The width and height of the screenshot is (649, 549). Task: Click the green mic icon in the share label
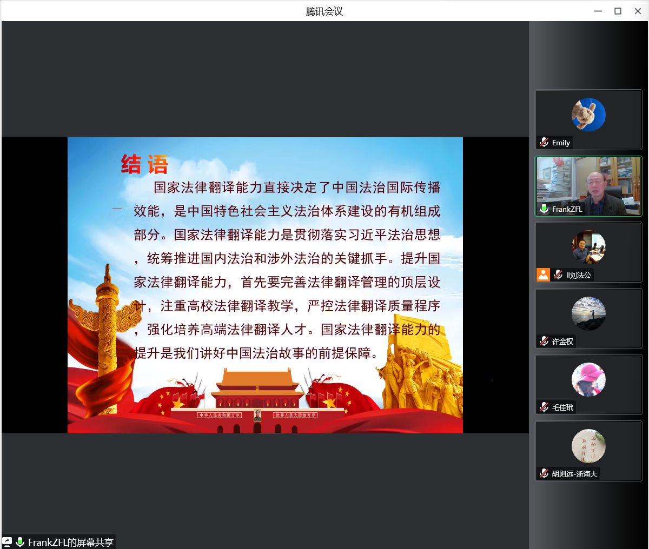coord(20,542)
